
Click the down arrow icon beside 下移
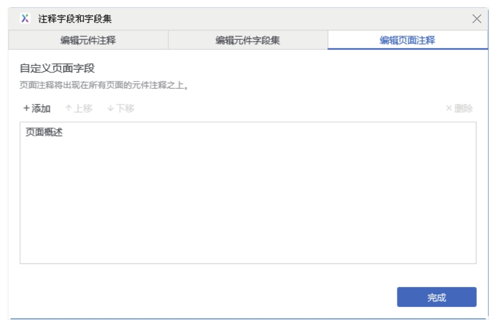(110, 109)
